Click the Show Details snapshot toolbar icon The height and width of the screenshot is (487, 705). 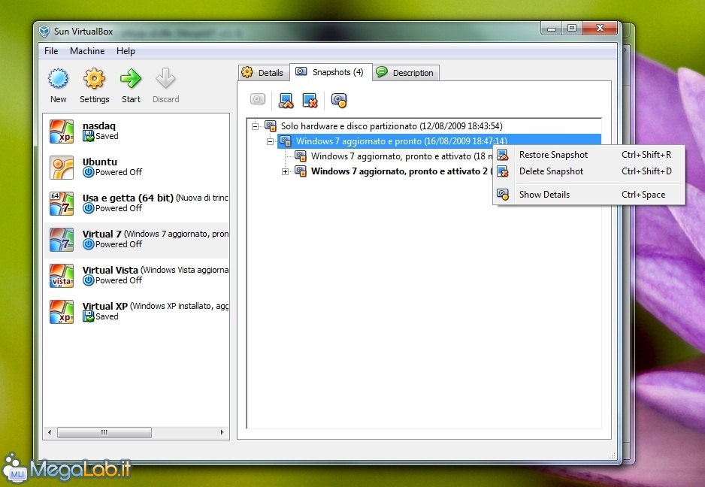(x=339, y=100)
